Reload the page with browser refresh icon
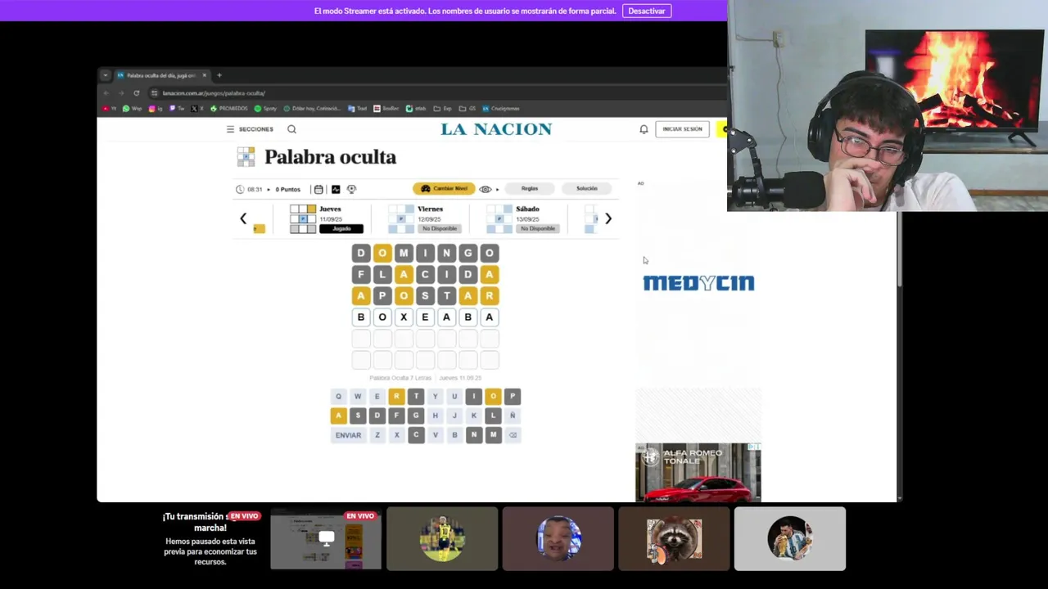This screenshot has height=589, width=1048. (136, 93)
